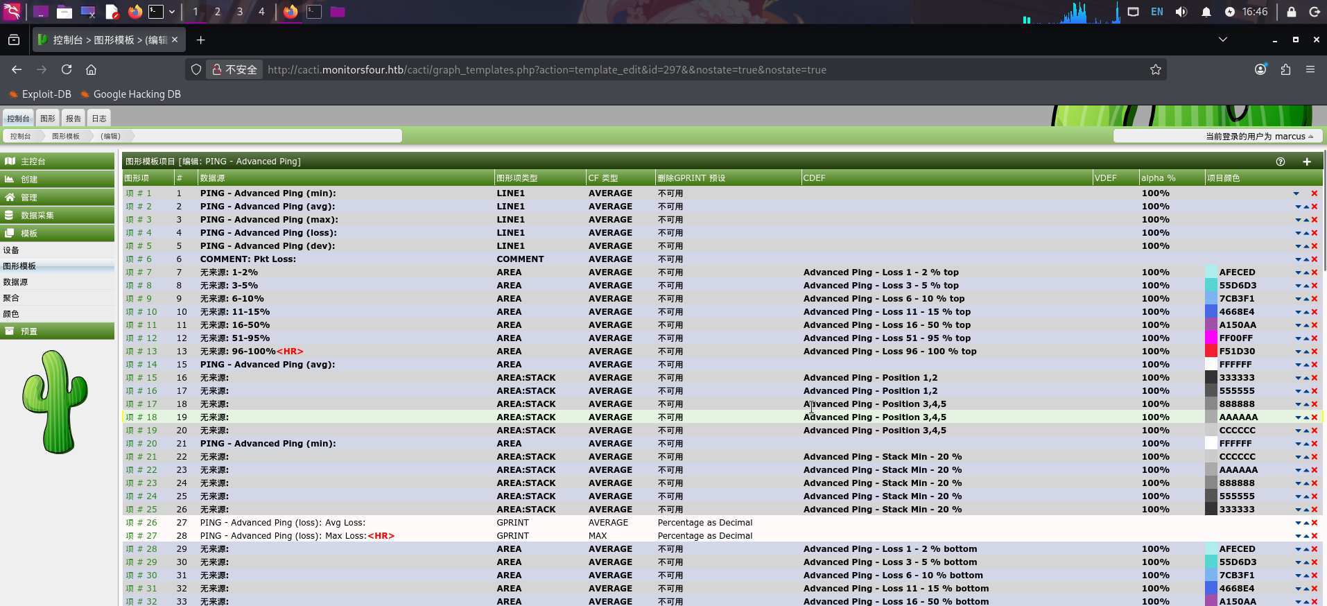Open the 项 # 13 item link
This screenshot has width=1327, height=606.
[141, 352]
